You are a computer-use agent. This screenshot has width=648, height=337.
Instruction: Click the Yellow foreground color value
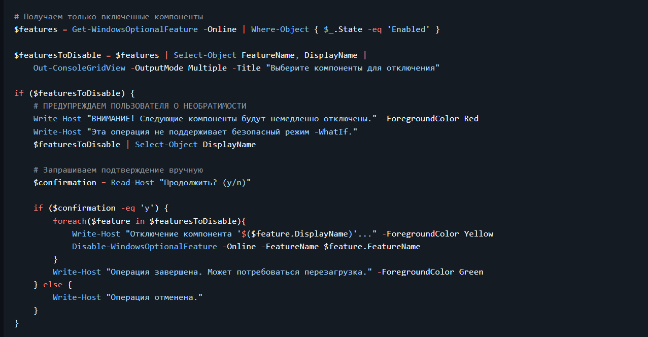[x=478, y=234]
